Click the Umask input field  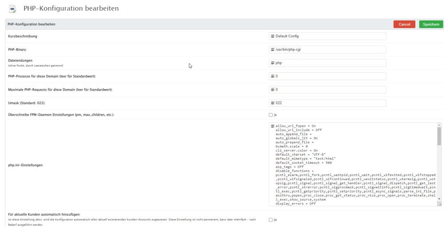tap(327, 103)
